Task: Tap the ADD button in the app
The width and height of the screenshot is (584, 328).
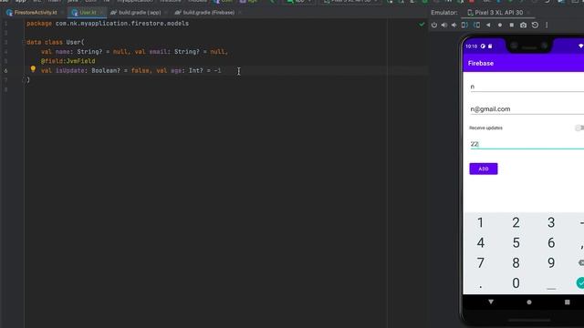Action: (483, 169)
